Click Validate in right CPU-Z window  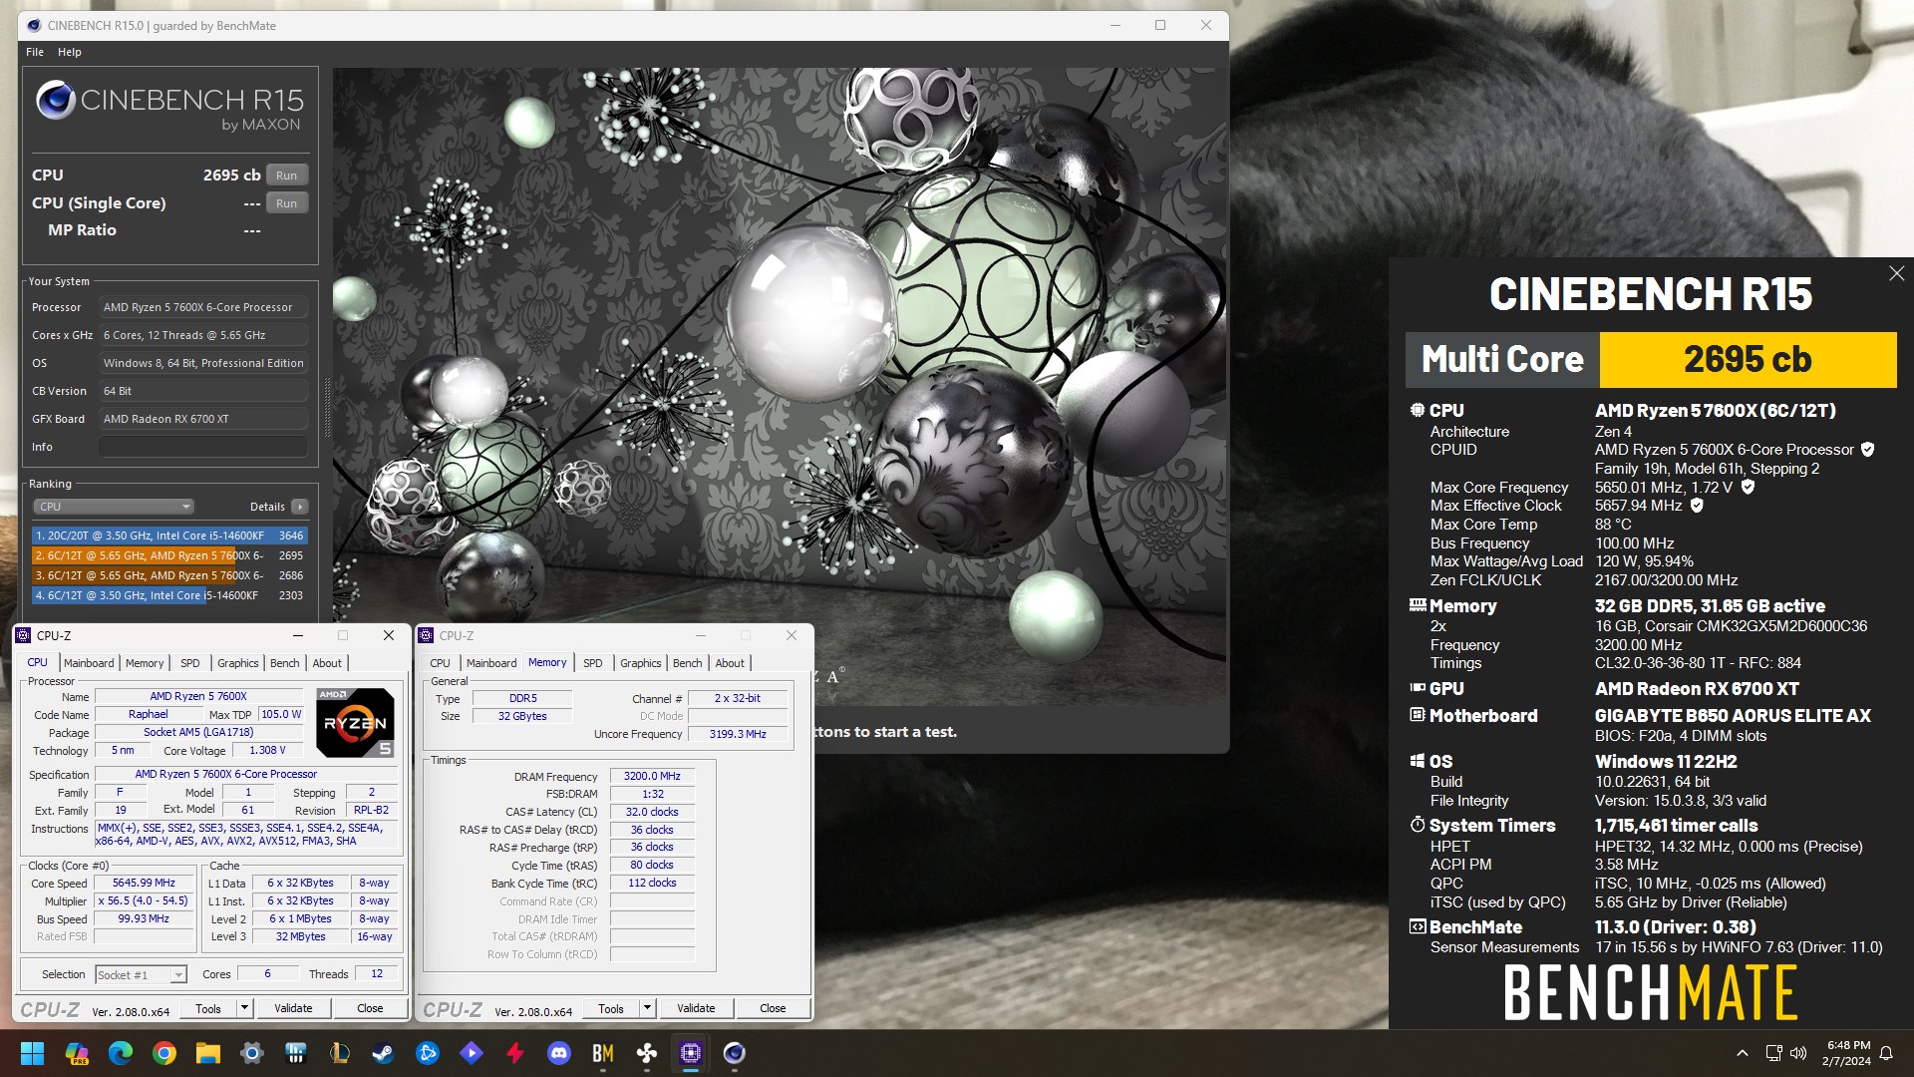[x=696, y=1008]
